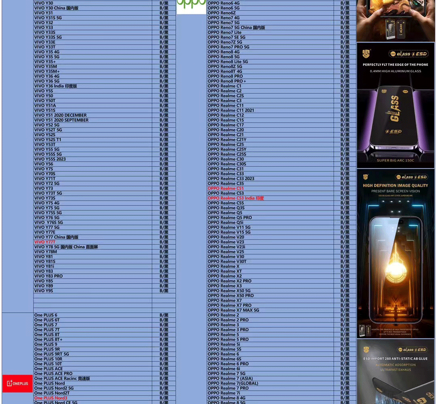
Task: Select the 'One PLUS 8T+' cell
Action: pos(93,339)
